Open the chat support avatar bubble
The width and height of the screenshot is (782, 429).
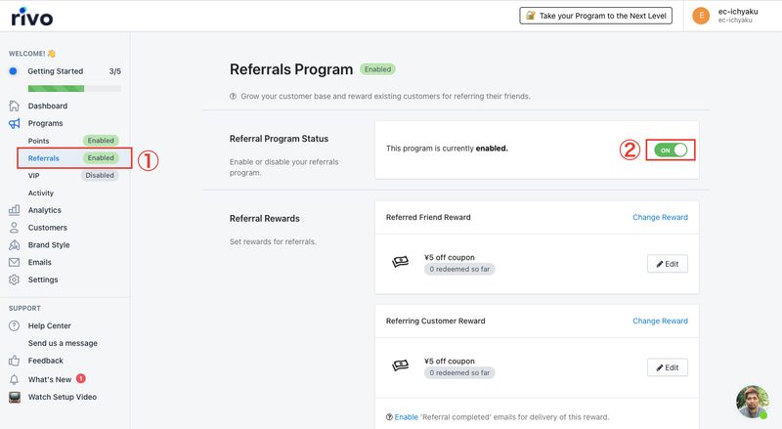(752, 402)
